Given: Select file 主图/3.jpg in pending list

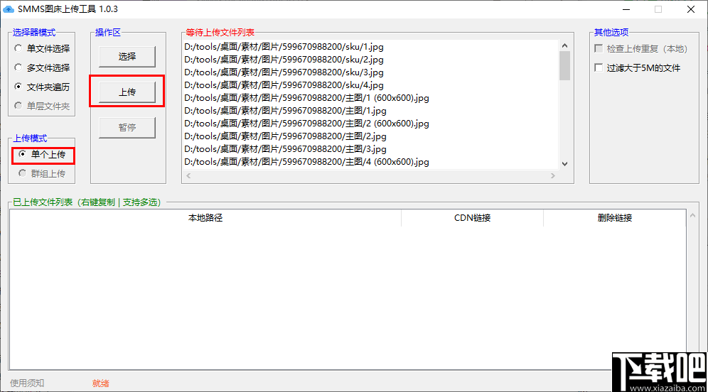Looking at the screenshot, I should coord(285,149).
